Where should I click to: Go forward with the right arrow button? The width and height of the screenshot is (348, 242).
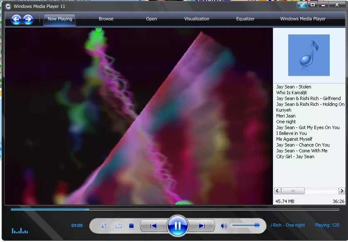click(28, 20)
